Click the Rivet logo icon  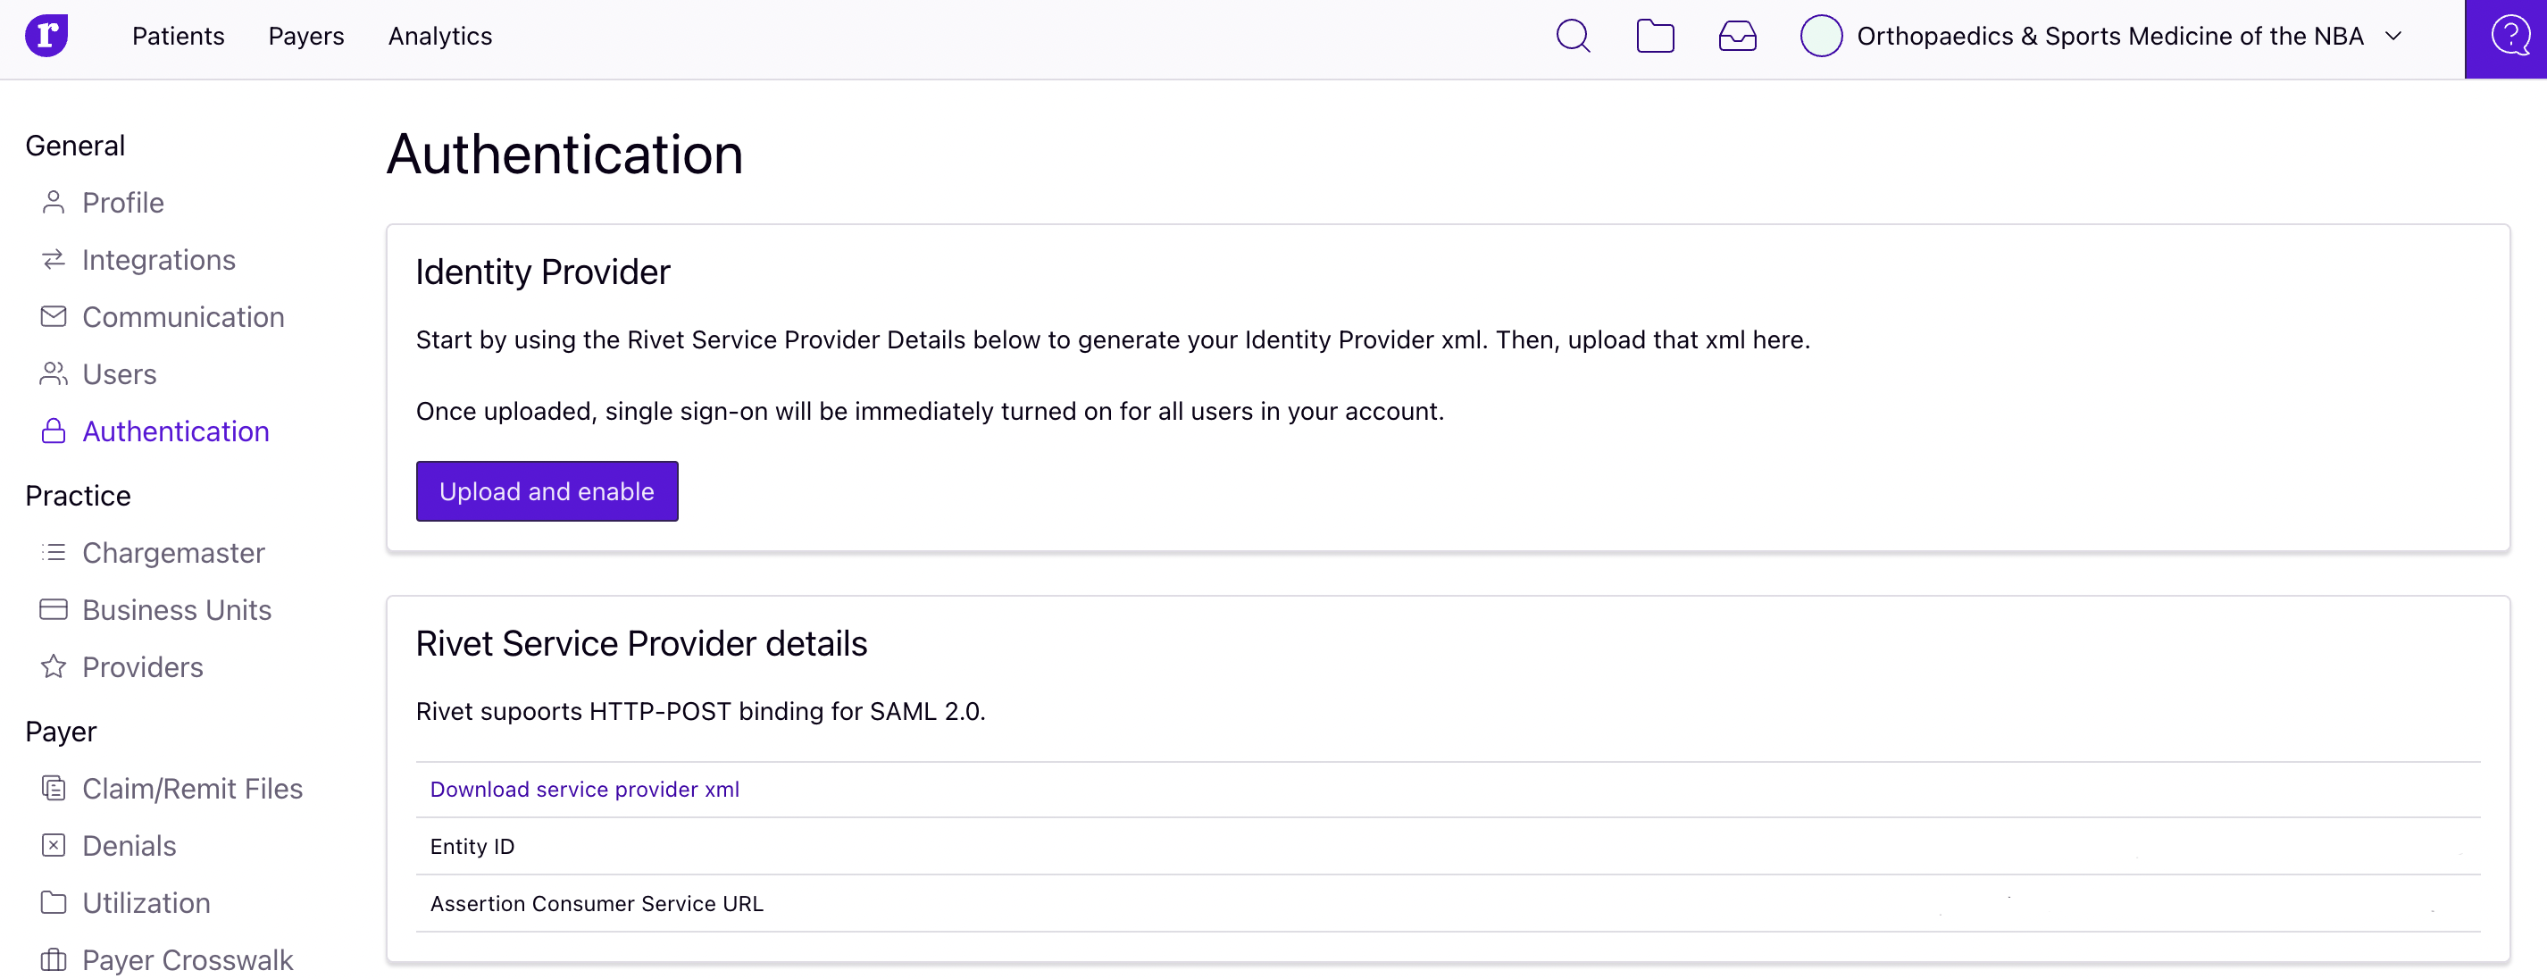(x=46, y=37)
